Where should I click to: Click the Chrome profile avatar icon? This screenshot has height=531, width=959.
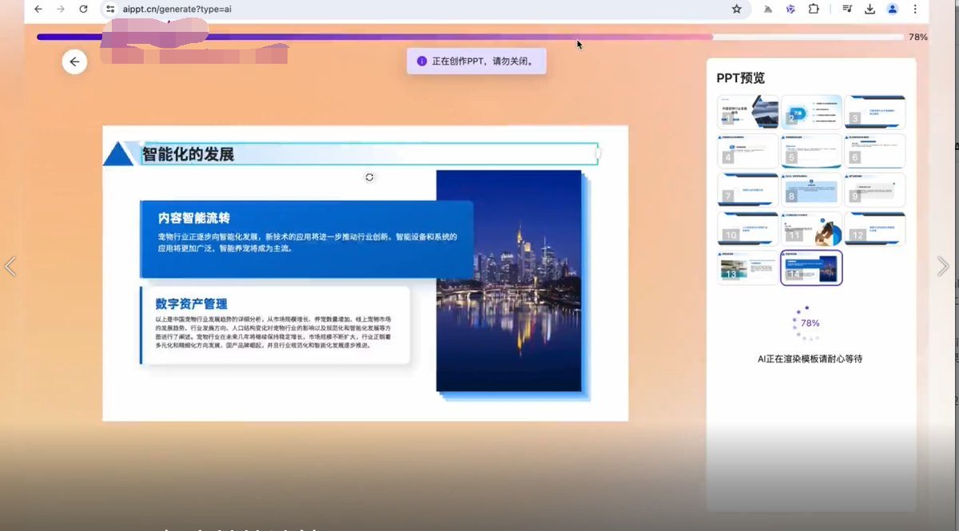pyautogui.click(x=893, y=9)
